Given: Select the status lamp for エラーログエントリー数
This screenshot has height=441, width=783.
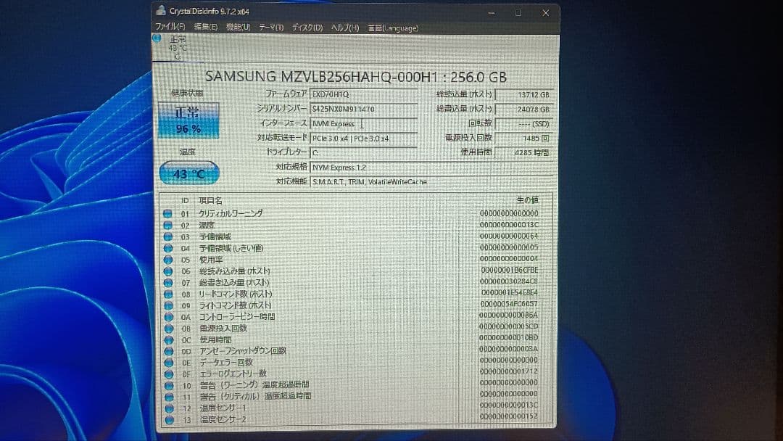Looking at the screenshot, I should point(167,374).
